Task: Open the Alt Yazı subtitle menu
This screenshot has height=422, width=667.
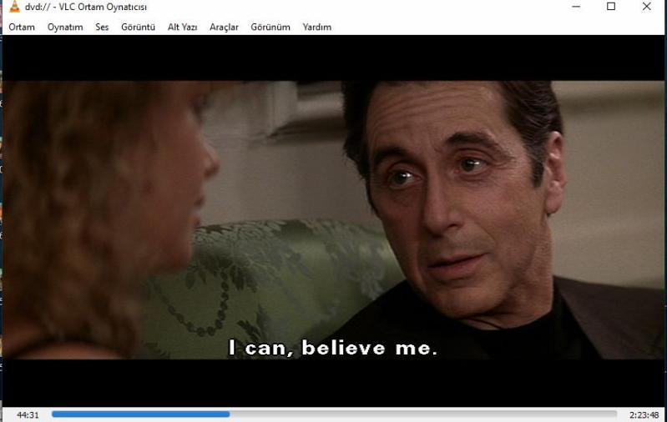Action: [x=182, y=27]
